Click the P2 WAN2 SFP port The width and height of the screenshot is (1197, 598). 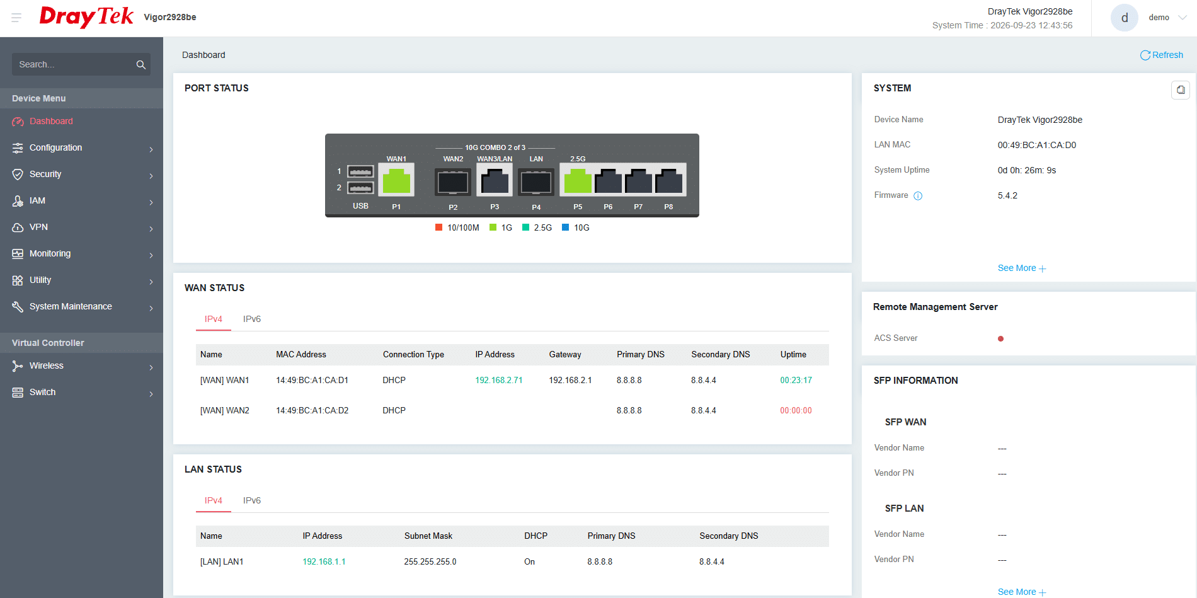coord(453,183)
